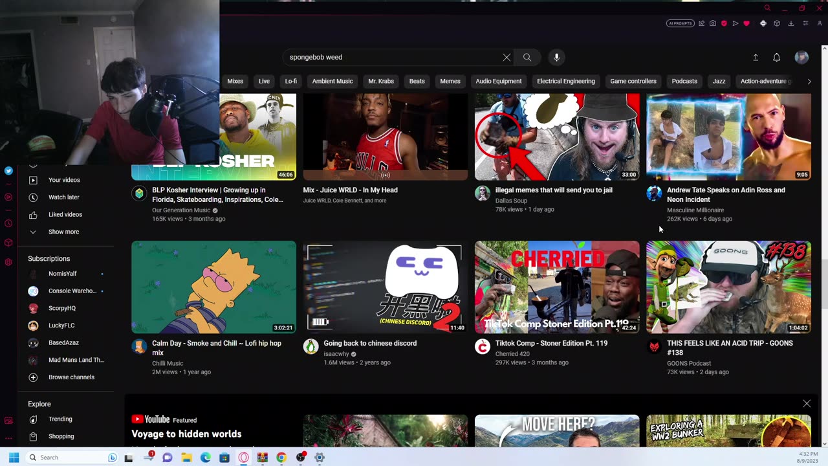Open BLP Kosher Interview video title
This screenshot has width=828, height=466.
(217, 195)
